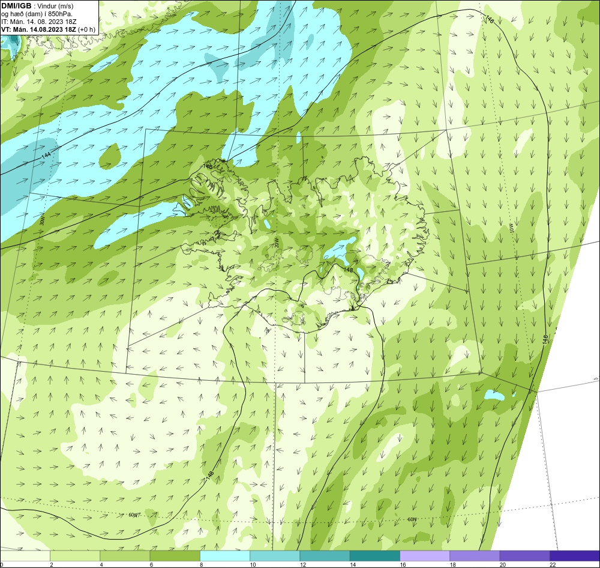Click the 'Vindur (m/s)' label
The height and width of the screenshot is (568, 600).
click(x=56, y=6)
